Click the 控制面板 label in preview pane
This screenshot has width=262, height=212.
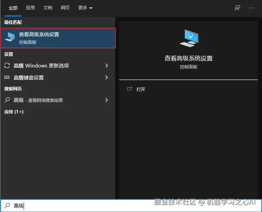tap(189, 67)
